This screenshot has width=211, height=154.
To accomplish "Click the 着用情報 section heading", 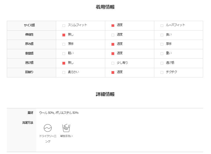I will pos(105,7).
